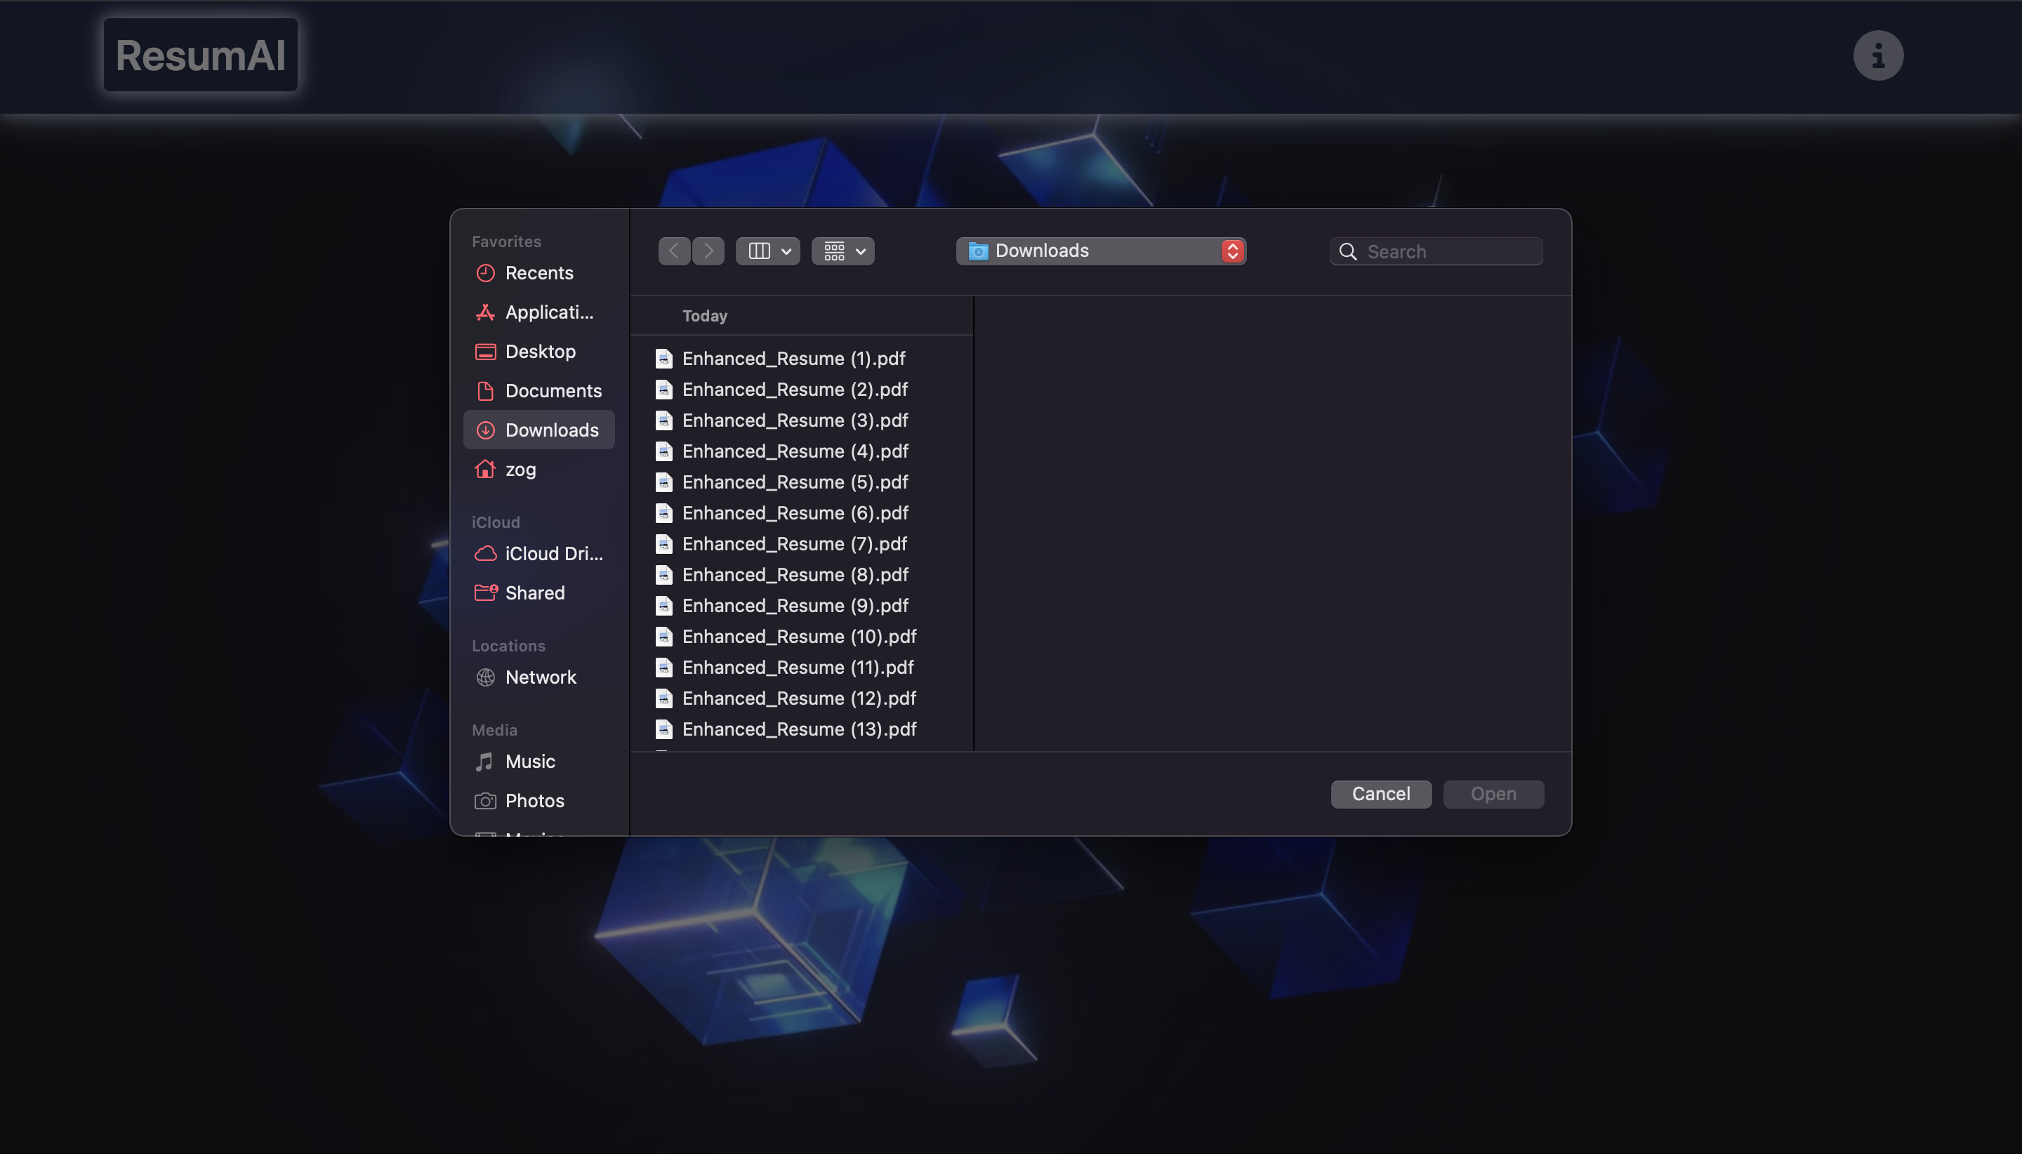Click the back navigation arrow
The width and height of the screenshot is (2022, 1154).
(x=674, y=251)
